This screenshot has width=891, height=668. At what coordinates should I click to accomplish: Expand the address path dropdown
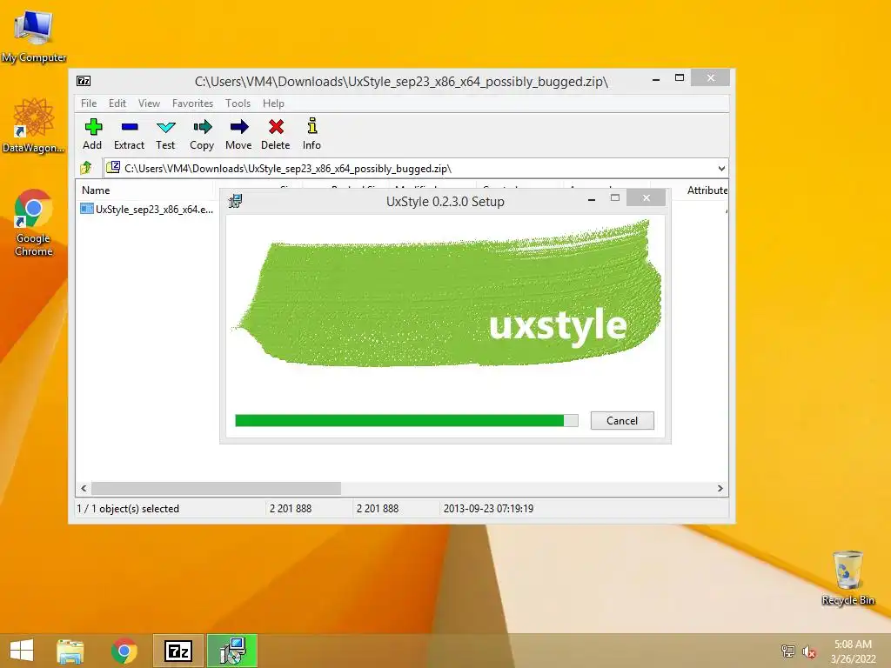721,168
